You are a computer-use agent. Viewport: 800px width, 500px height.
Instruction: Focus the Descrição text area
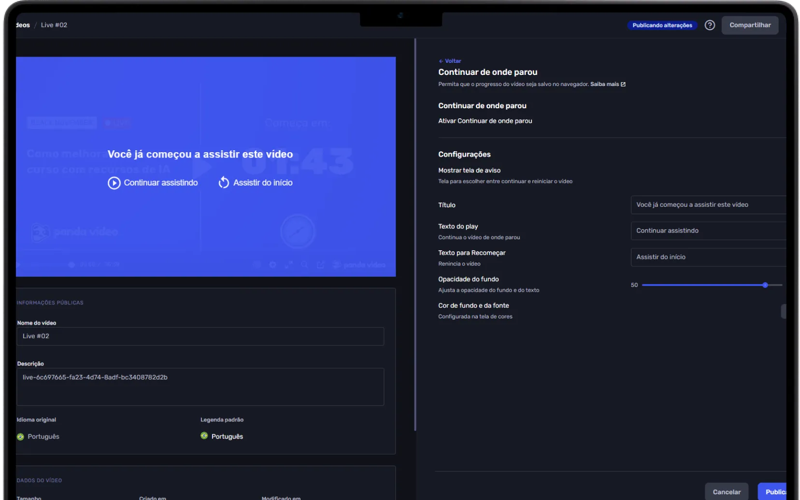tap(200, 387)
